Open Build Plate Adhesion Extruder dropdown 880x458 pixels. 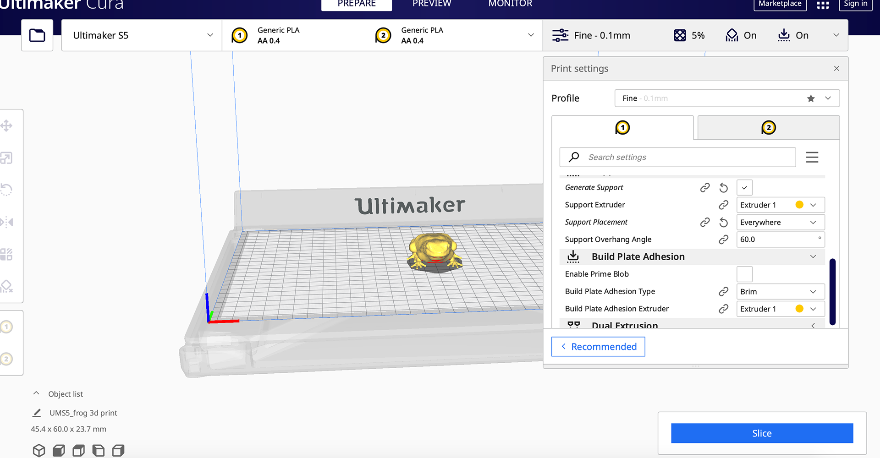(x=781, y=309)
